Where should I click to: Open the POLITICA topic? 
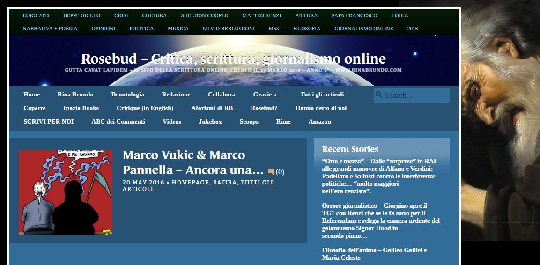141,29
